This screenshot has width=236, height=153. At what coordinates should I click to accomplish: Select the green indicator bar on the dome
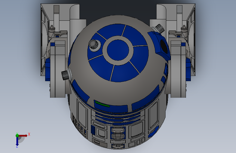tap(102, 104)
